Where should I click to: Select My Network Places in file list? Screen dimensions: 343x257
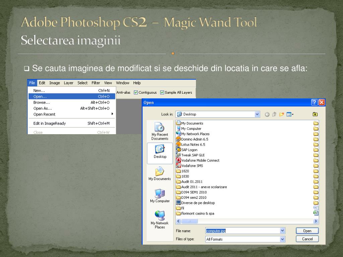pos(193,134)
